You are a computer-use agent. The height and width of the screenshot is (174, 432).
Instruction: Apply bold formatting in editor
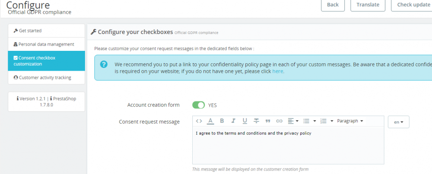222,121
